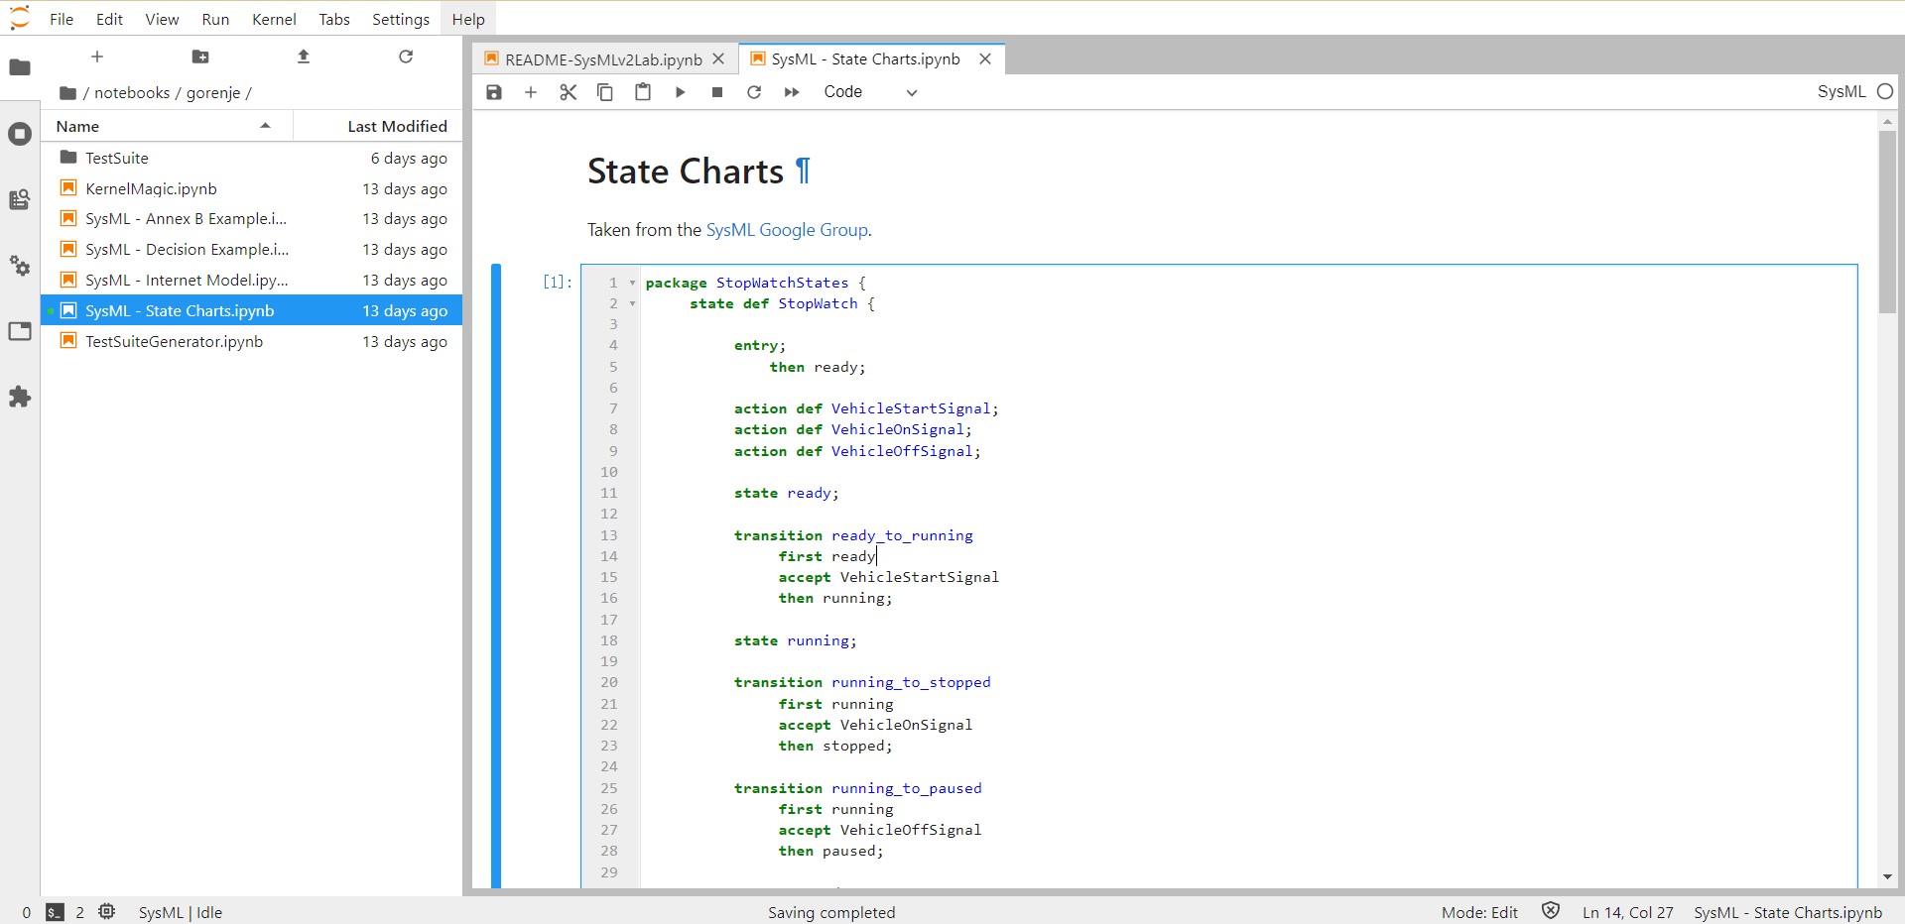This screenshot has height=924, width=1905.
Task: Click the kernel status circle indicator
Action: click(x=1885, y=91)
